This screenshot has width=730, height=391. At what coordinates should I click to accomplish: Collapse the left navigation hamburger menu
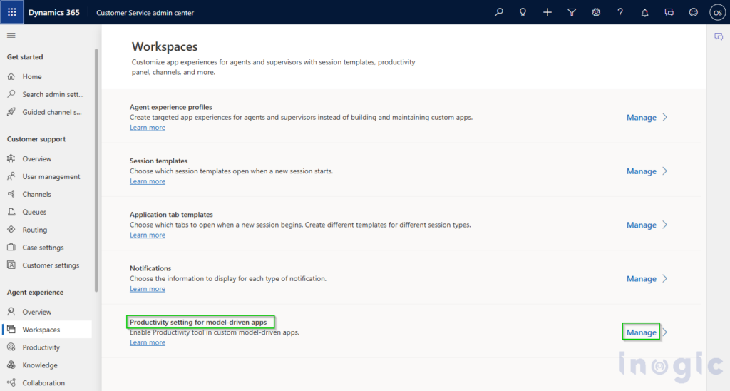coord(11,36)
